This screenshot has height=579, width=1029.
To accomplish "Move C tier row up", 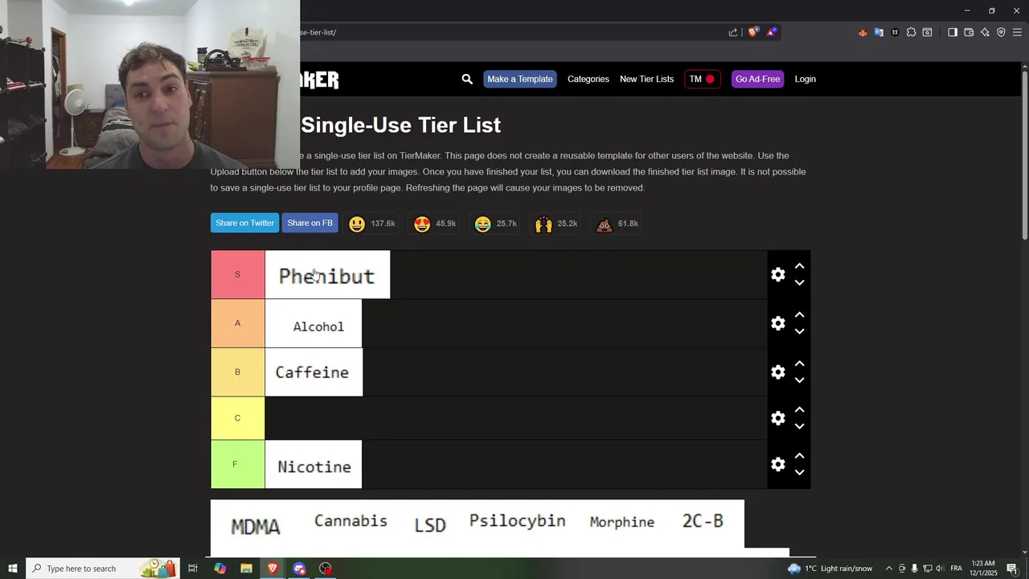I will [x=799, y=410].
